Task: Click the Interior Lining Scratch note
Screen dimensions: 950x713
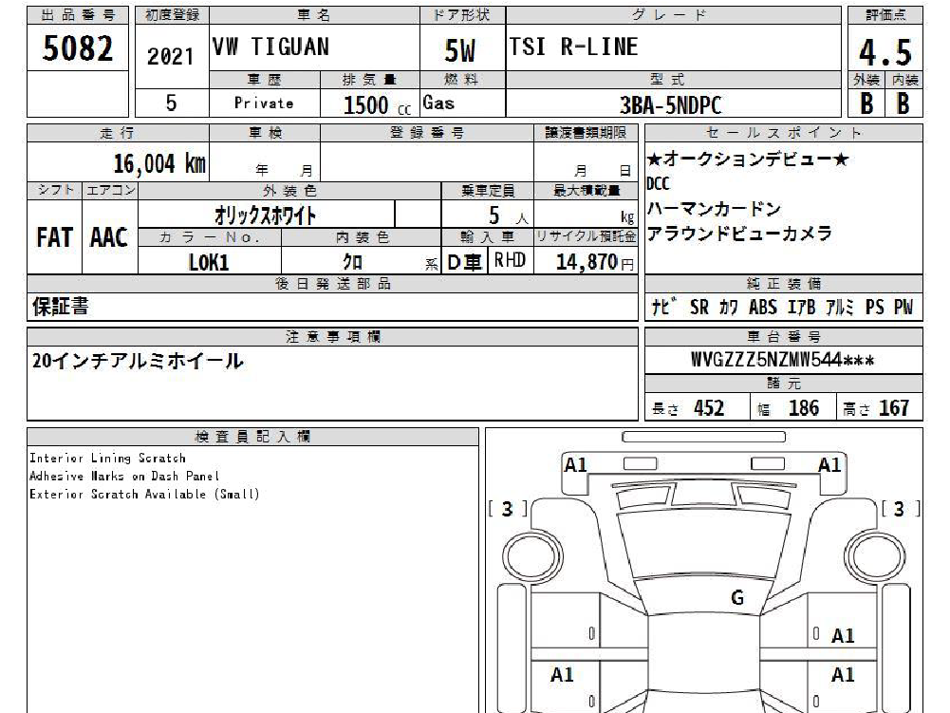Action: click(x=108, y=459)
